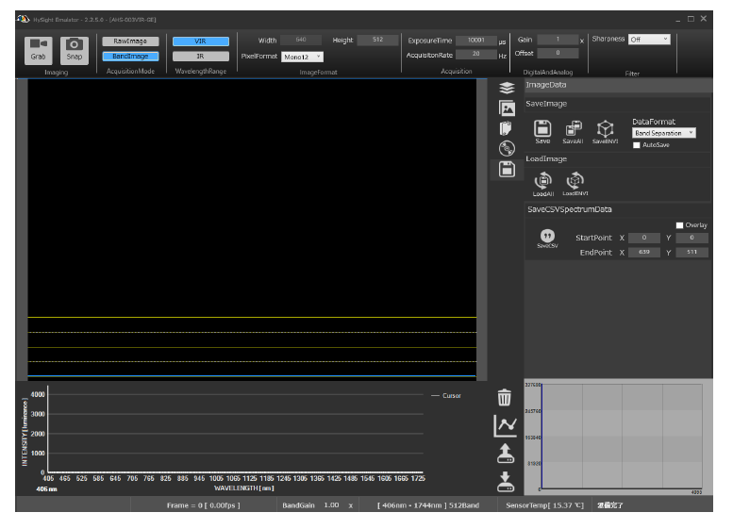Click the Cursor legend entry
733x529 pixels.
(x=446, y=396)
